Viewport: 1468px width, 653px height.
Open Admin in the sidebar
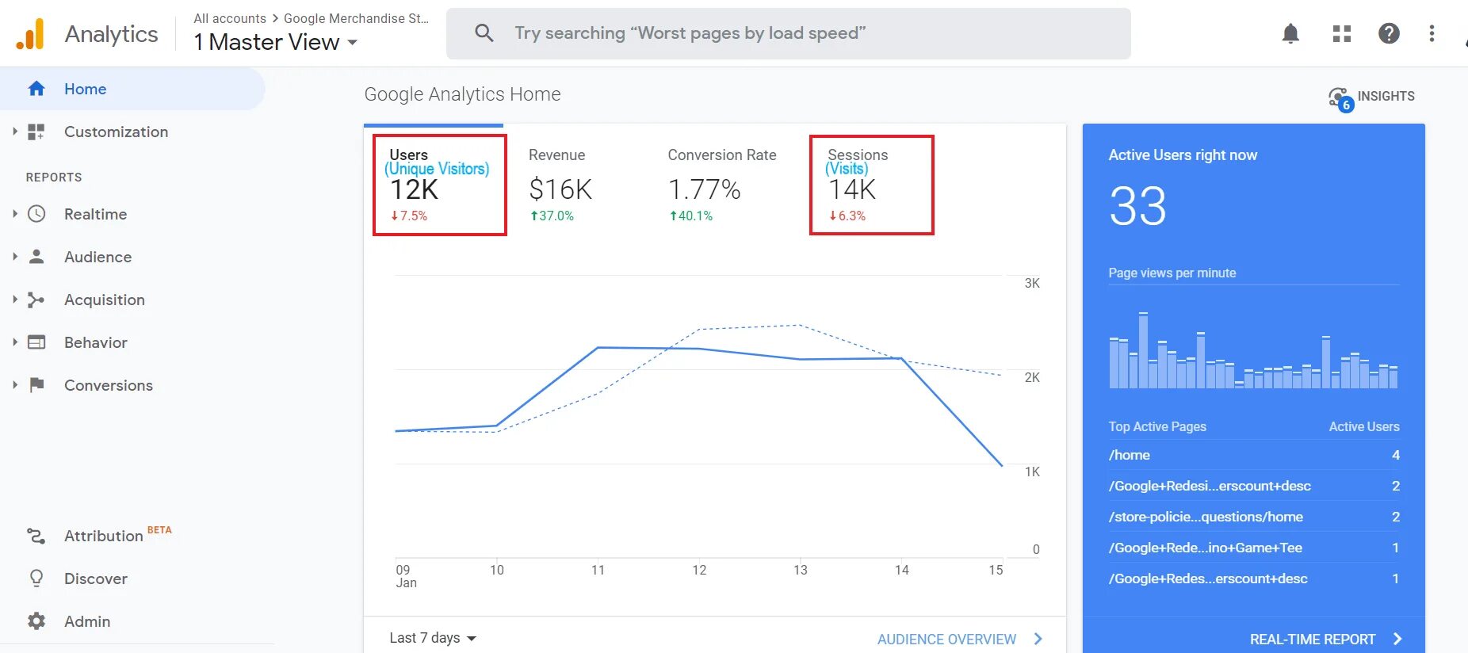pyautogui.click(x=87, y=621)
